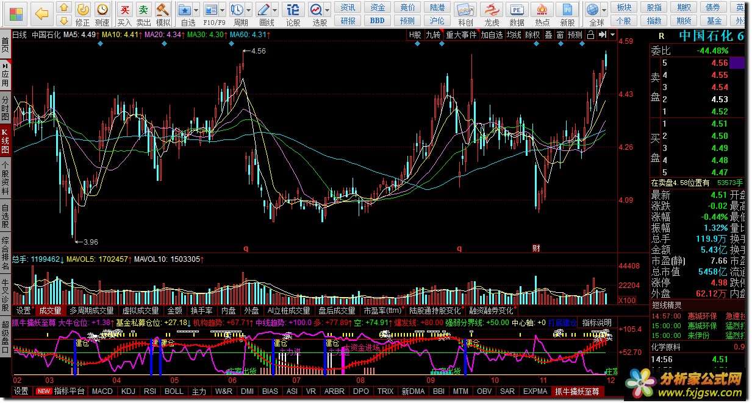Viewport: 752px width, 403px height.
Task: Open 综合排名 side tab
Action: pyautogui.click(x=5, y=253)
